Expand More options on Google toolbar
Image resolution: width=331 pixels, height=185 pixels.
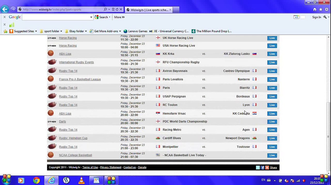tap(119, 17)
